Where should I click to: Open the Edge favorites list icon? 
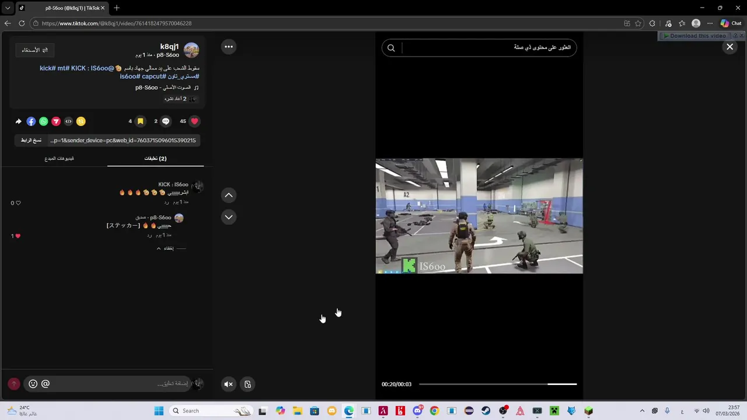point(682,23)
